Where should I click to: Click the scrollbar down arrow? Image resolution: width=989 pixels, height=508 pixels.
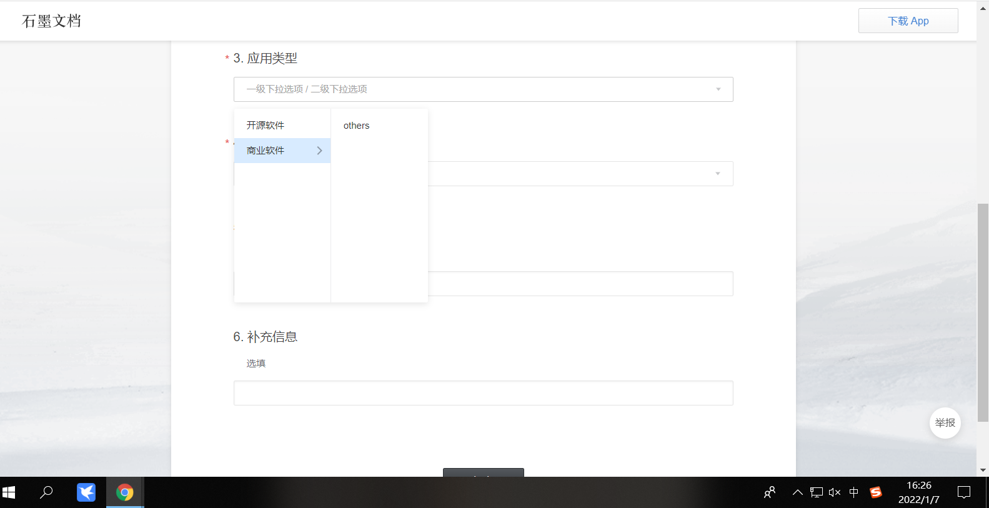pos(983,470)
